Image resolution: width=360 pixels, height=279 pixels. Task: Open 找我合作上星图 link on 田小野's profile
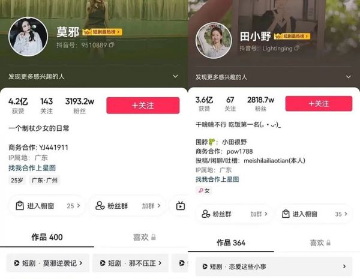coord(217,179)
